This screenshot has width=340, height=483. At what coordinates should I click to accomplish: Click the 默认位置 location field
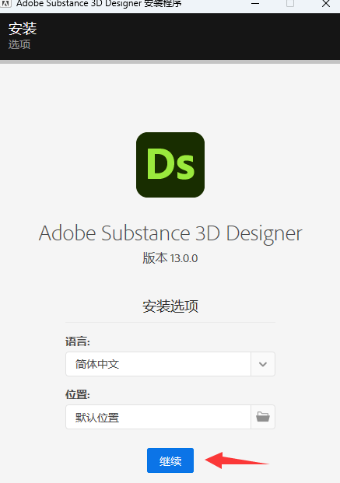pos(158,417)
